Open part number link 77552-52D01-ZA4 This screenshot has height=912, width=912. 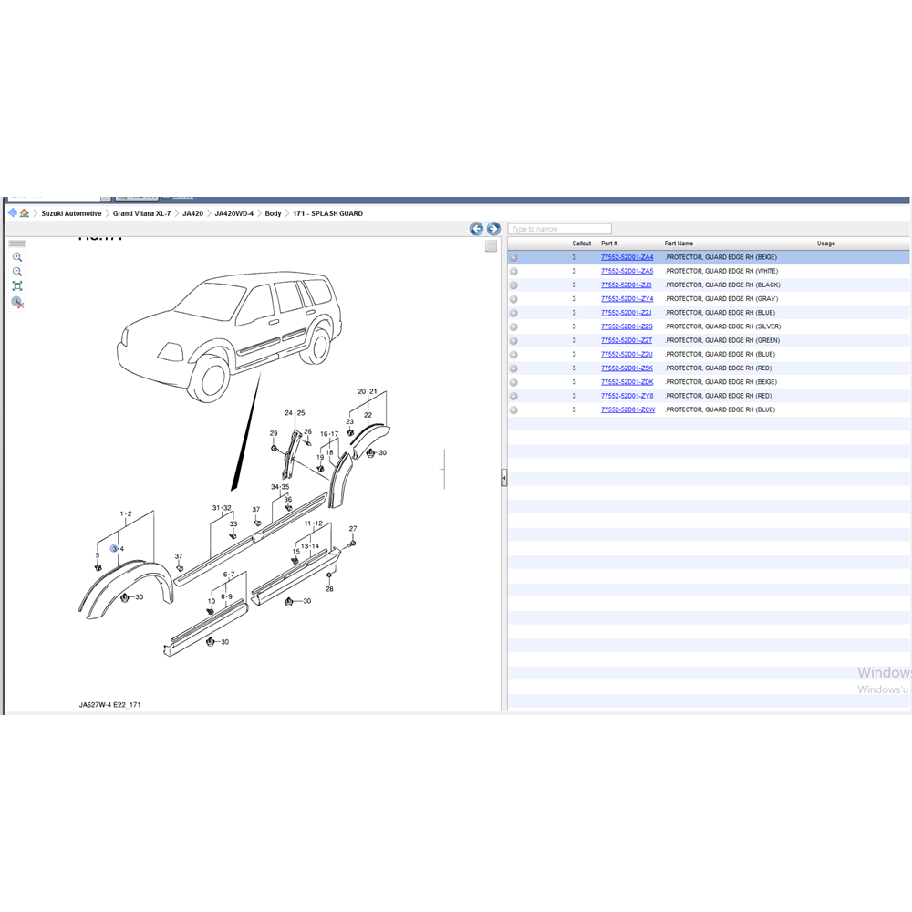tap(627, 257)
